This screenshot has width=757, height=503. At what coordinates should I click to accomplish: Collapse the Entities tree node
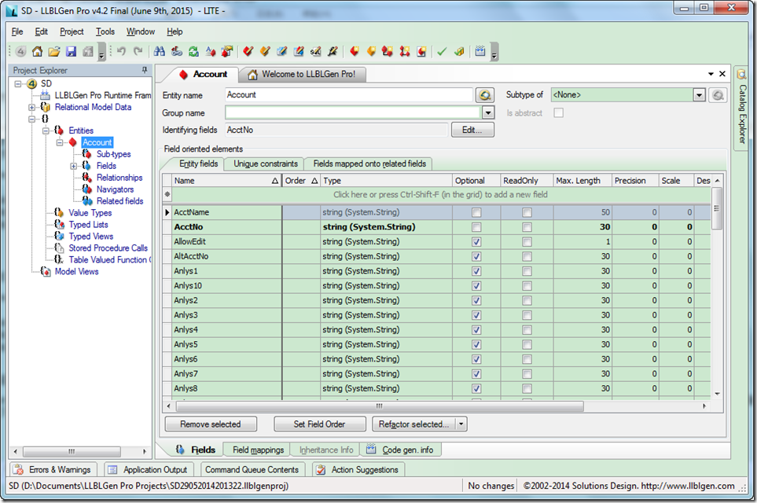pyautogui.click(x=46, y=130)
